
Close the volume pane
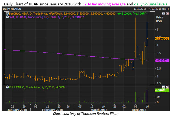click(167, 87)
